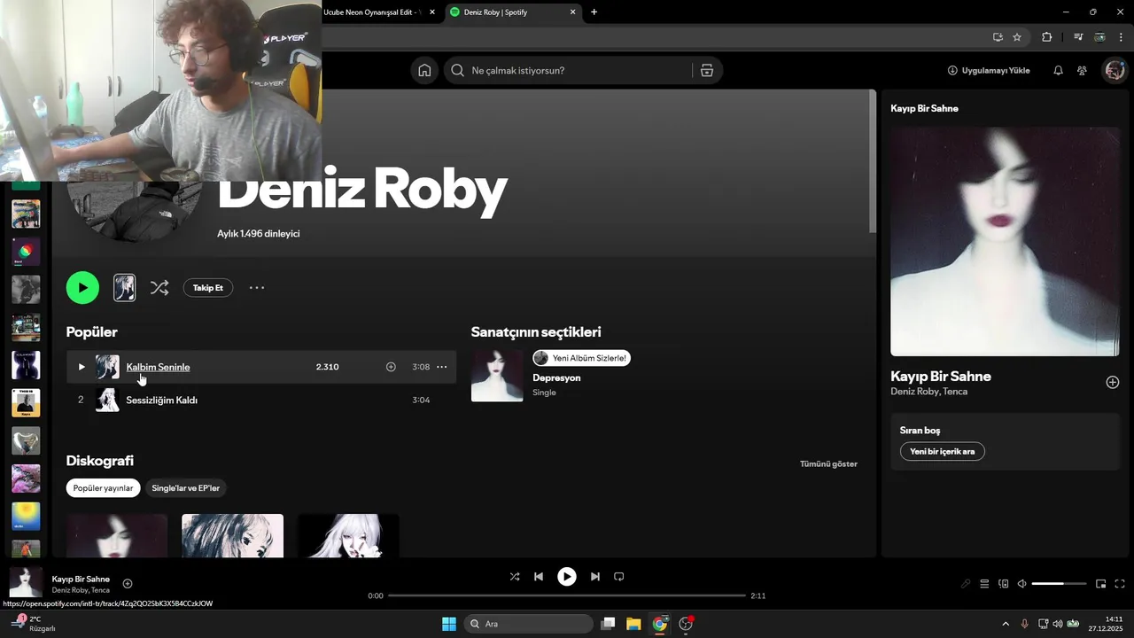This screenshot has height=638, width=1134.
Task: Click install app icon in address bar
Action: (x=998, y=37)
